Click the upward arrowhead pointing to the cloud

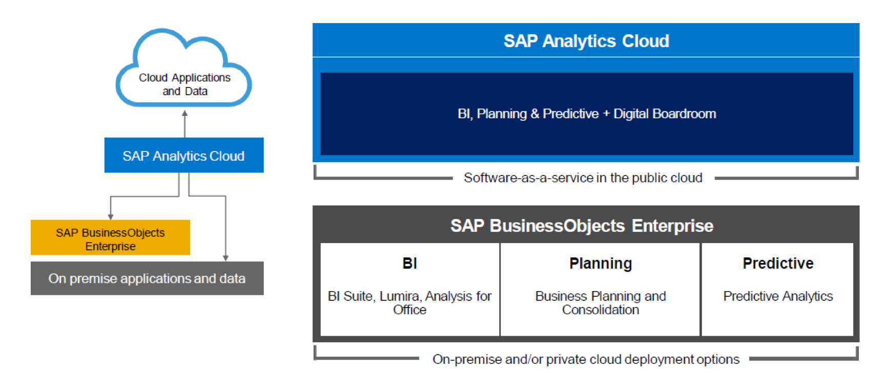click(x=185, y=114)
